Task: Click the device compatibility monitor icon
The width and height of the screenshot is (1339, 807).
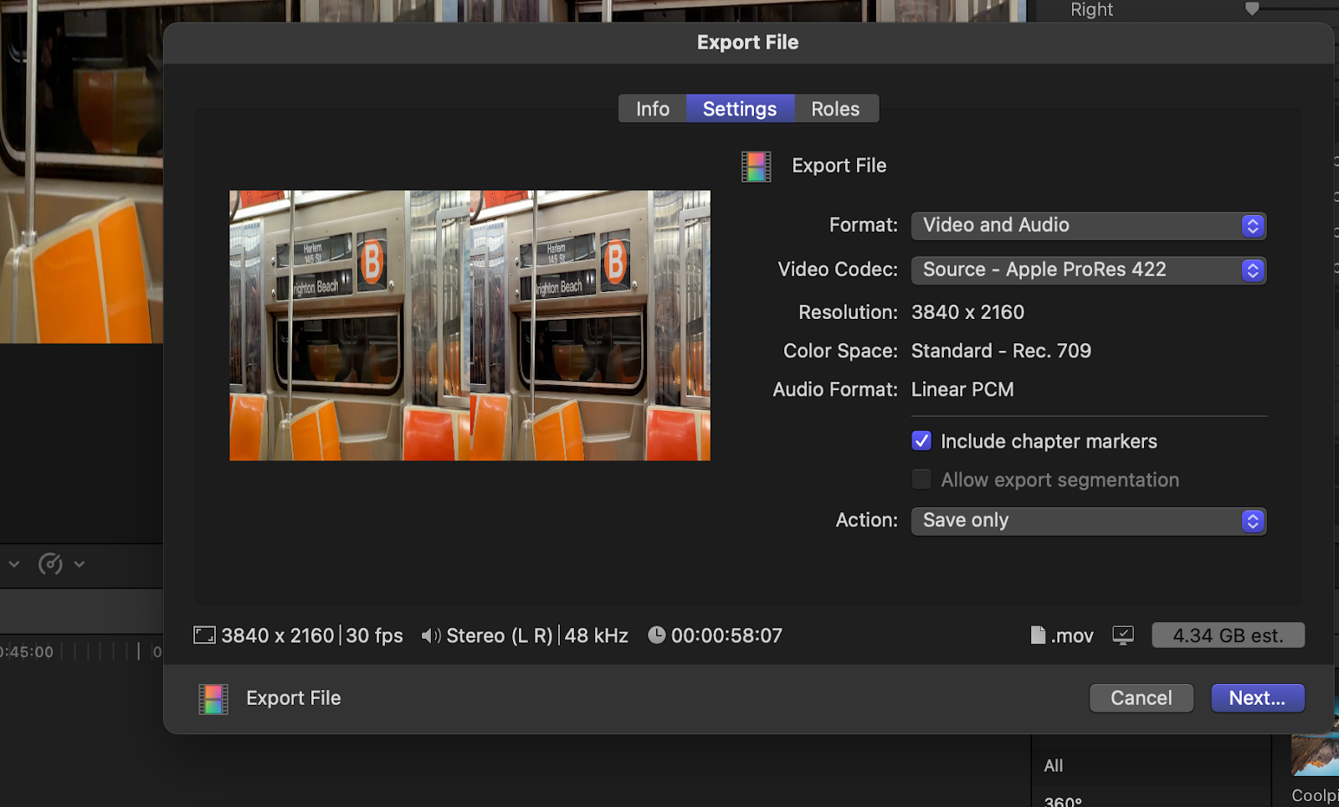Action: pos(1123,636)
